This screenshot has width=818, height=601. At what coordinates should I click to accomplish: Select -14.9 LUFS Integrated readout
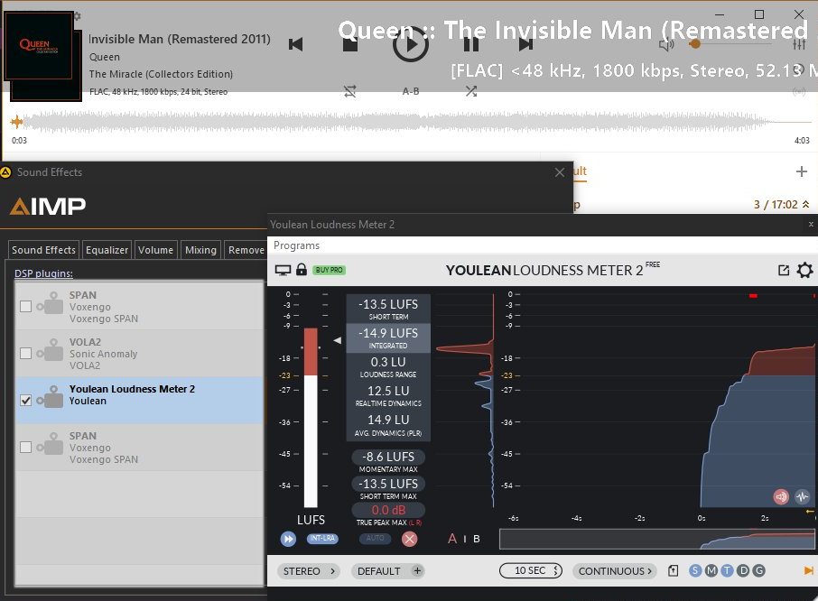coord(388,337)
